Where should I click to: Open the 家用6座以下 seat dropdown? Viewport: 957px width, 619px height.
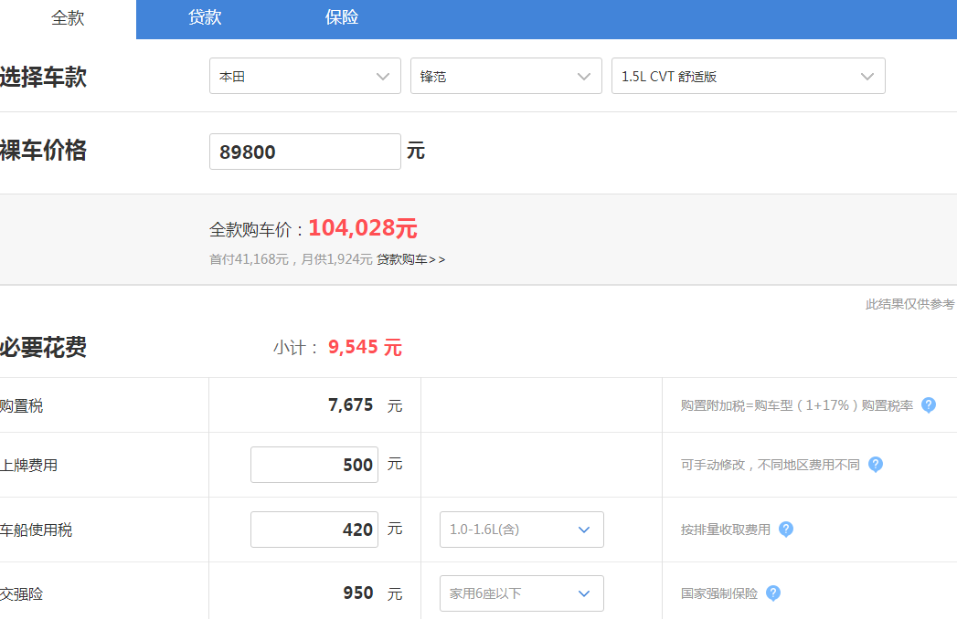coord(522,593)
